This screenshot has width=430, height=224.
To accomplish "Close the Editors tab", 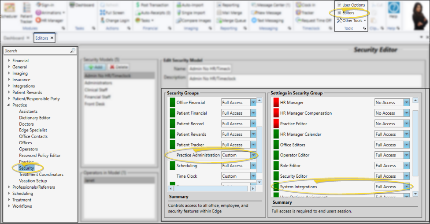I will (x=52, y=38).
